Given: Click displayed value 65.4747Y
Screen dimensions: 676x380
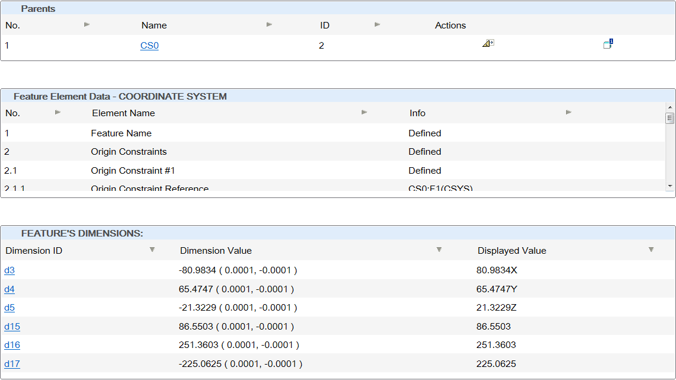Looking at the screenshot, I should (497, 289).
